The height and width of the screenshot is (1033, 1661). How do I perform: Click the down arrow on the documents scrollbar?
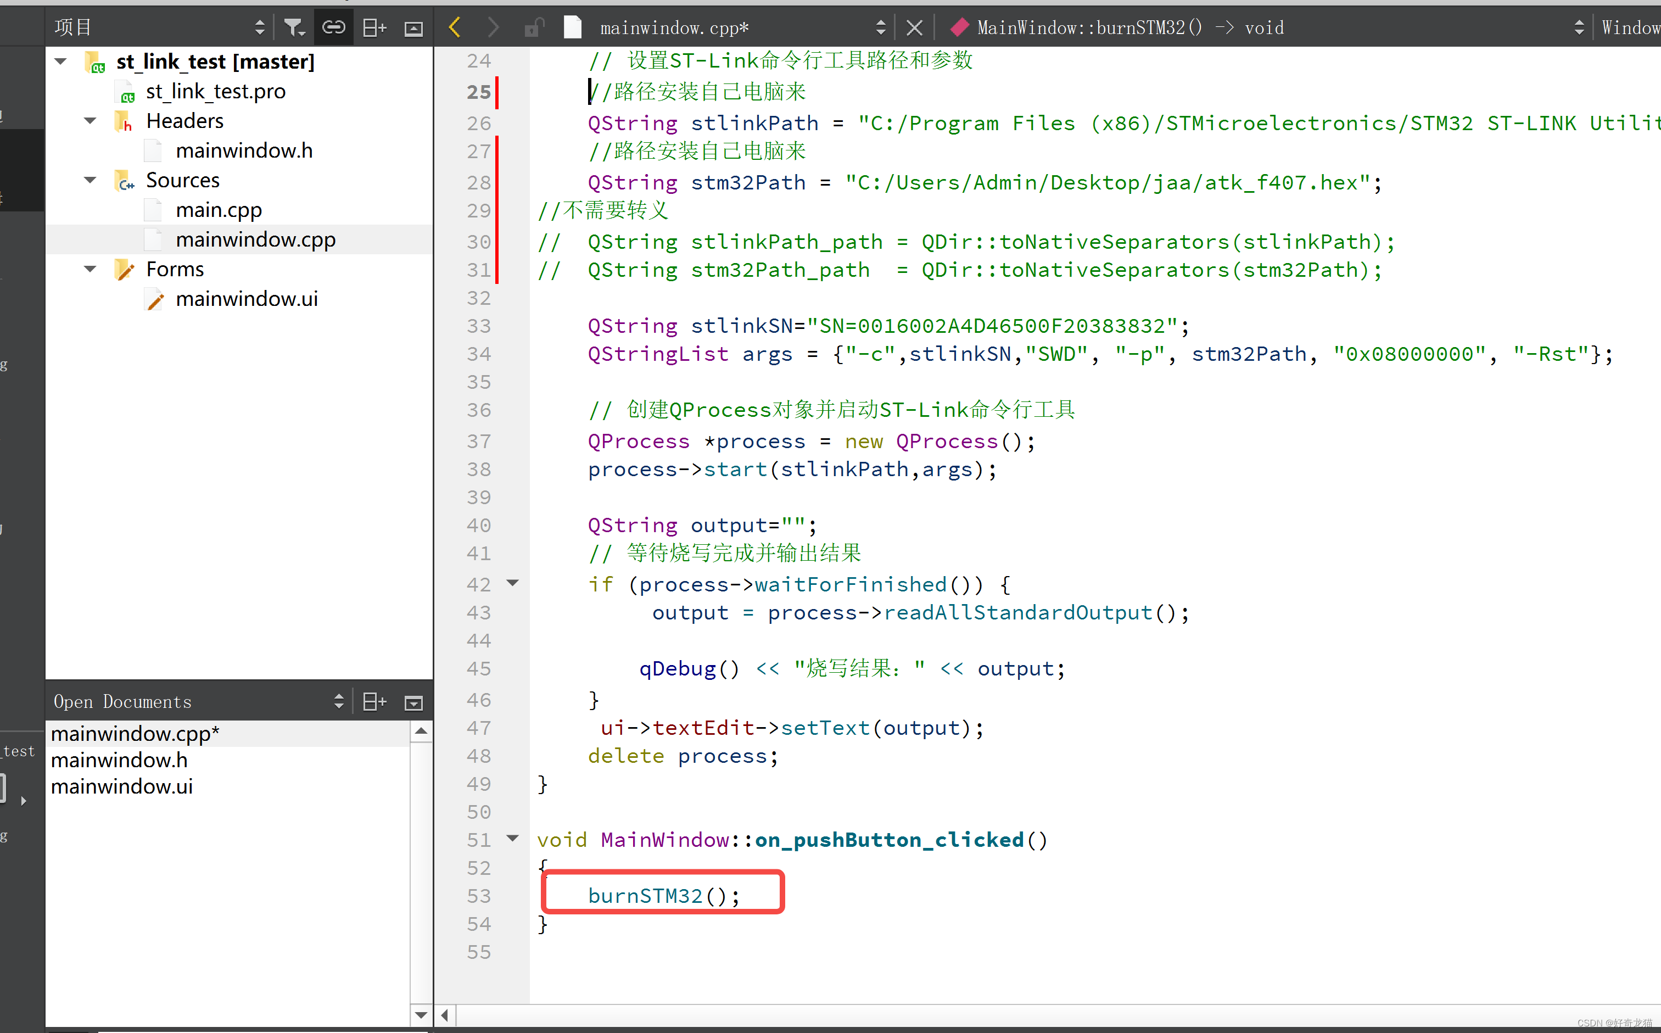[421, 1015]
